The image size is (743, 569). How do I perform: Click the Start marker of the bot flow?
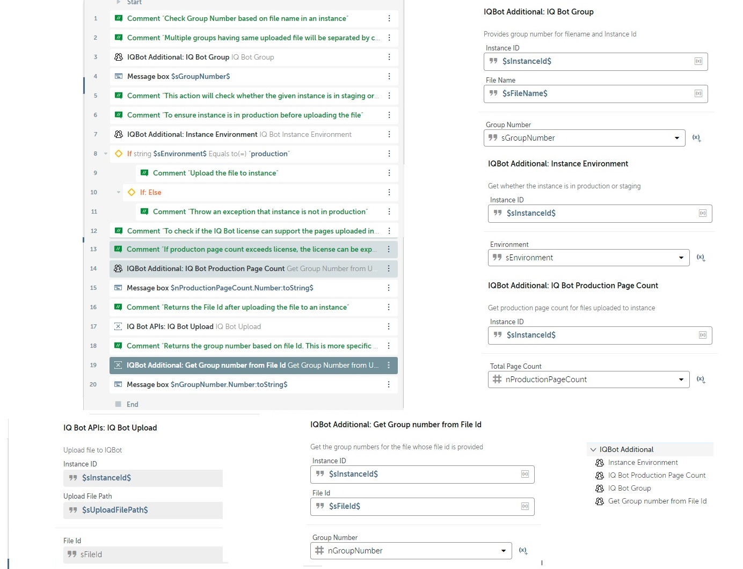[129, 2]
